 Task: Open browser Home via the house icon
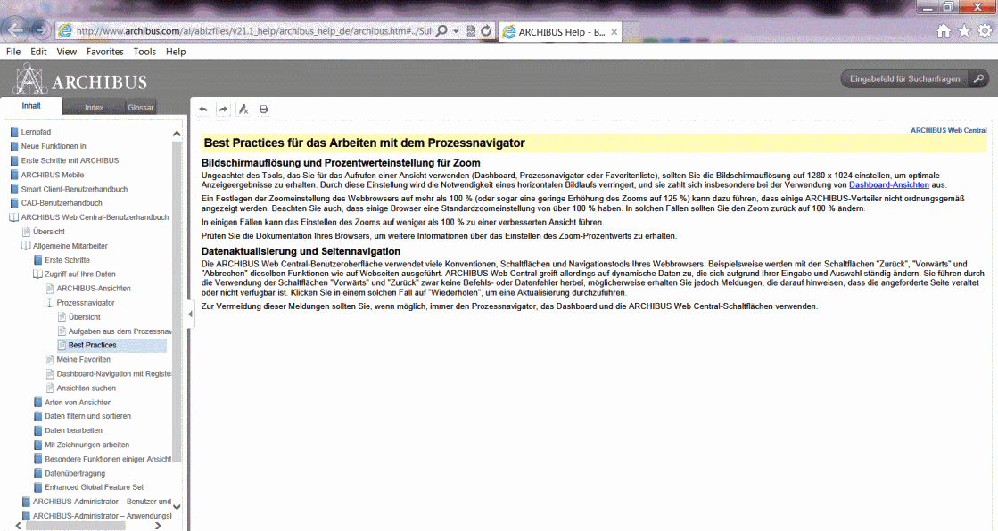coord(944,30)
